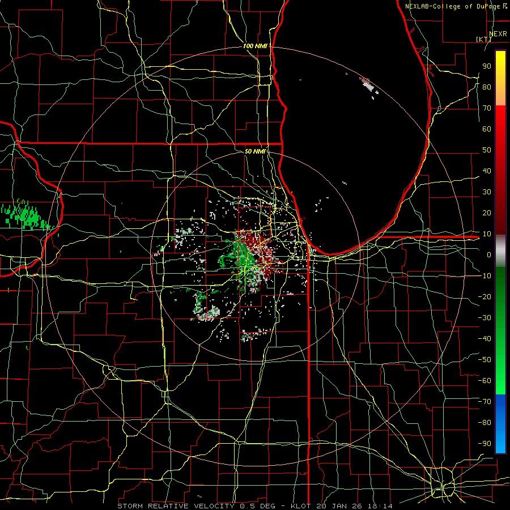Click the NEXR label near the scale

(498, 33)
